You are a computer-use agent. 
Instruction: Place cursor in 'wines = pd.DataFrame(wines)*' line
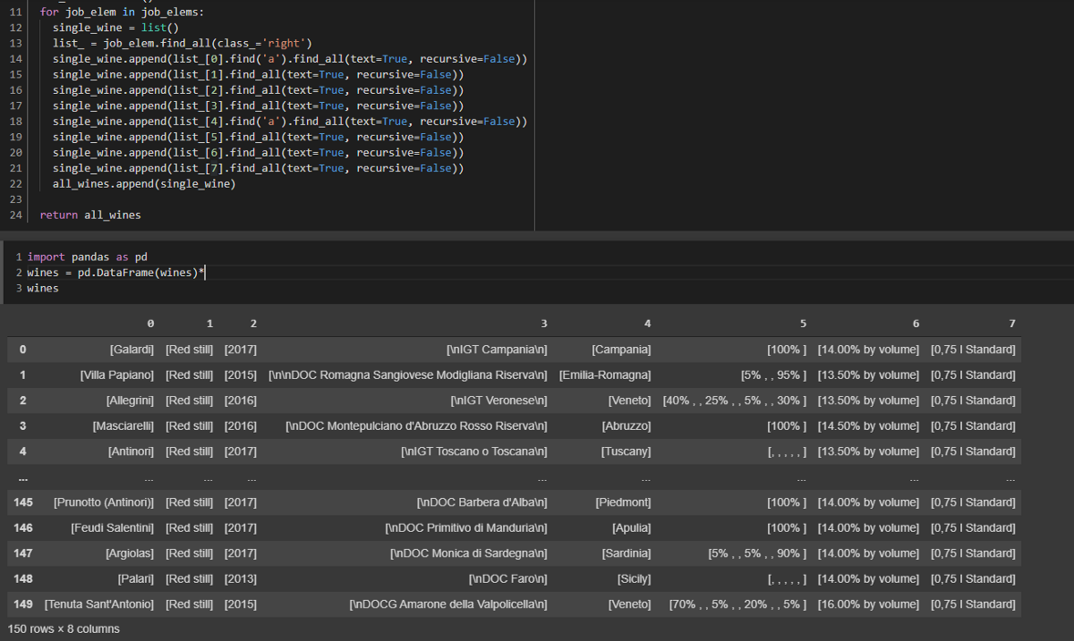(116, 273)
